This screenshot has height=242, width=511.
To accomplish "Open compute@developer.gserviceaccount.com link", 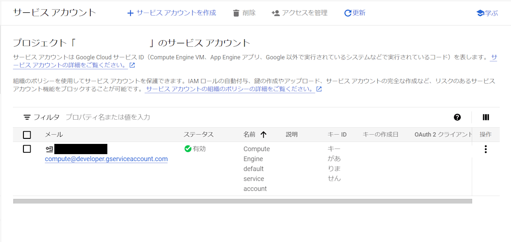I will [106, 159].
